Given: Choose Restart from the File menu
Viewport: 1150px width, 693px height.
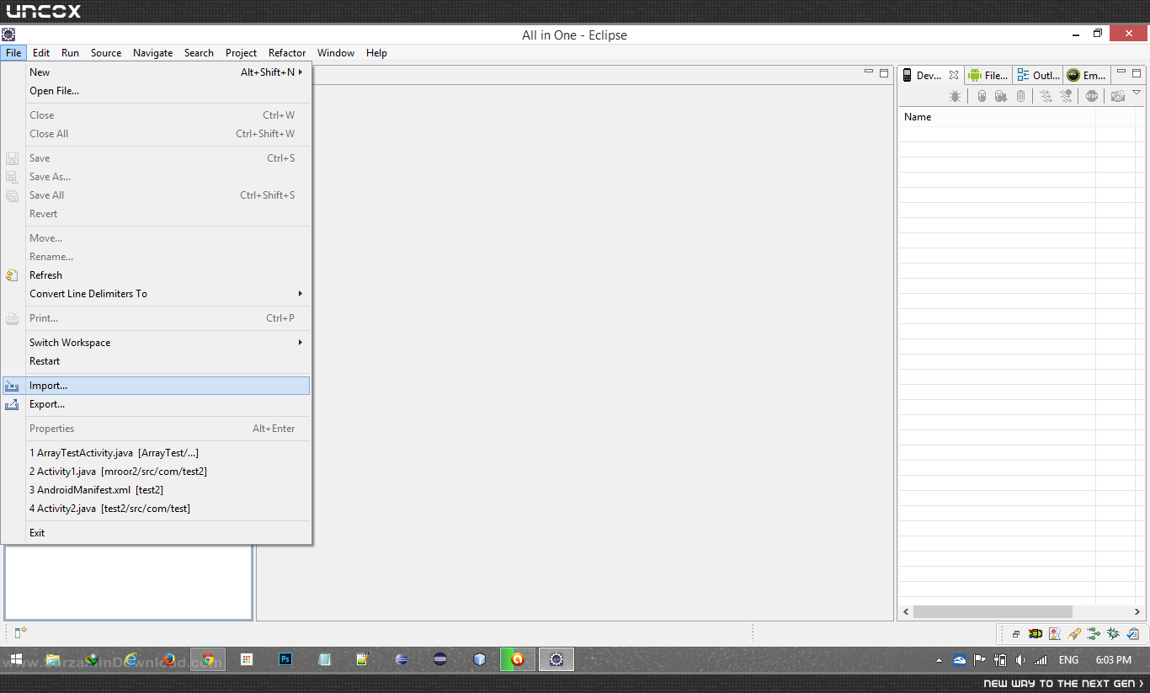Looking at the screenshot, I should tap(157, 361).
